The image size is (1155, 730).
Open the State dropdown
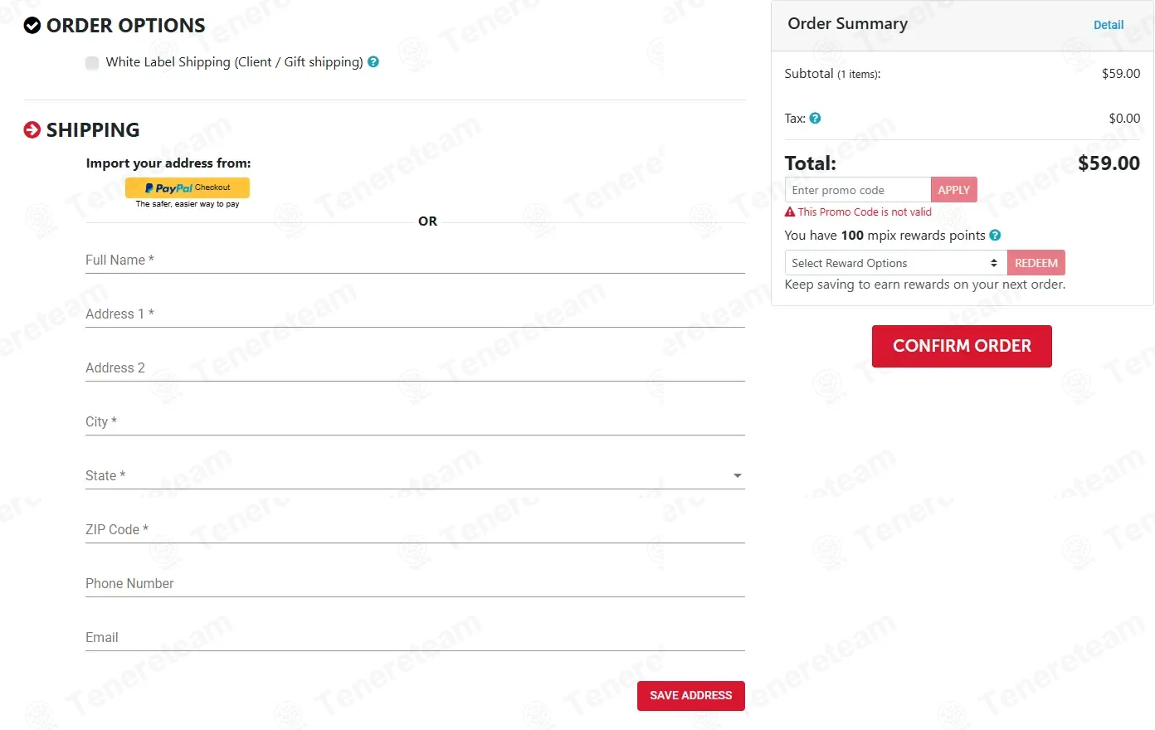click(x=415, y=475)
